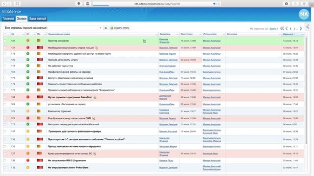Tick the select-all checkbox in table header
The height and width of the screenshot is (176, 314).
pos(5,34)
